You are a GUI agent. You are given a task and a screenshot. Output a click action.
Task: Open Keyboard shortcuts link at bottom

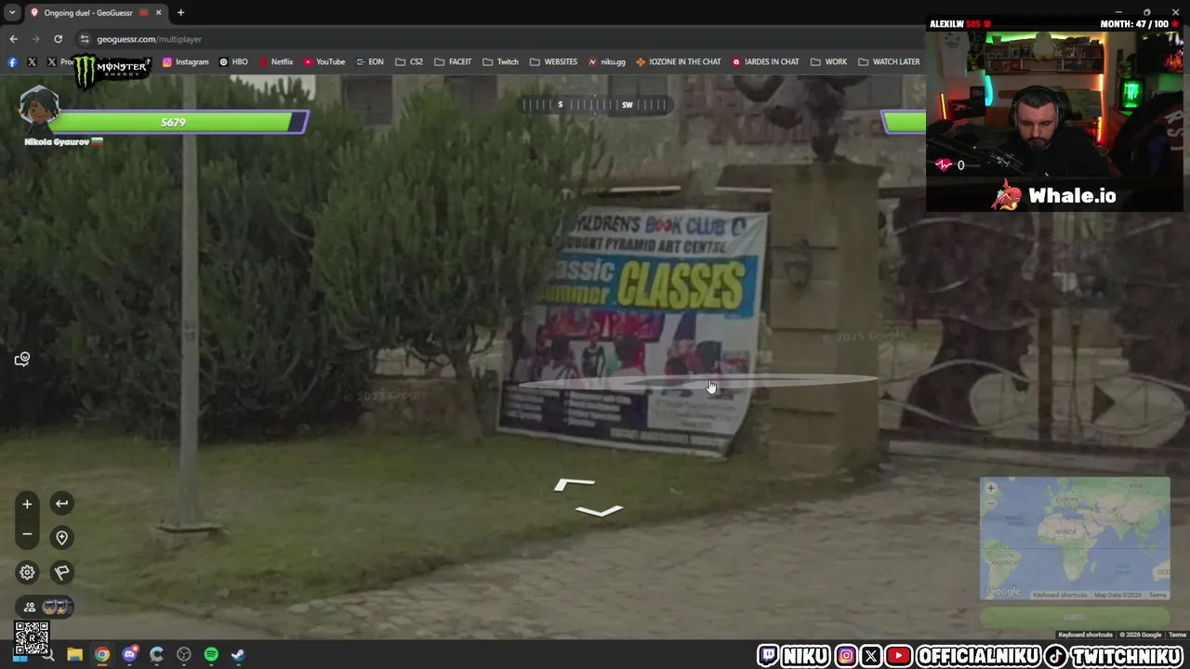[x=1085, y=635]
